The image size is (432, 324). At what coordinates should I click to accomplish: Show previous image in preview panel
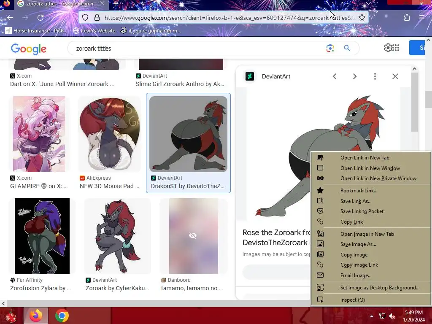click(x=335, y=76)
